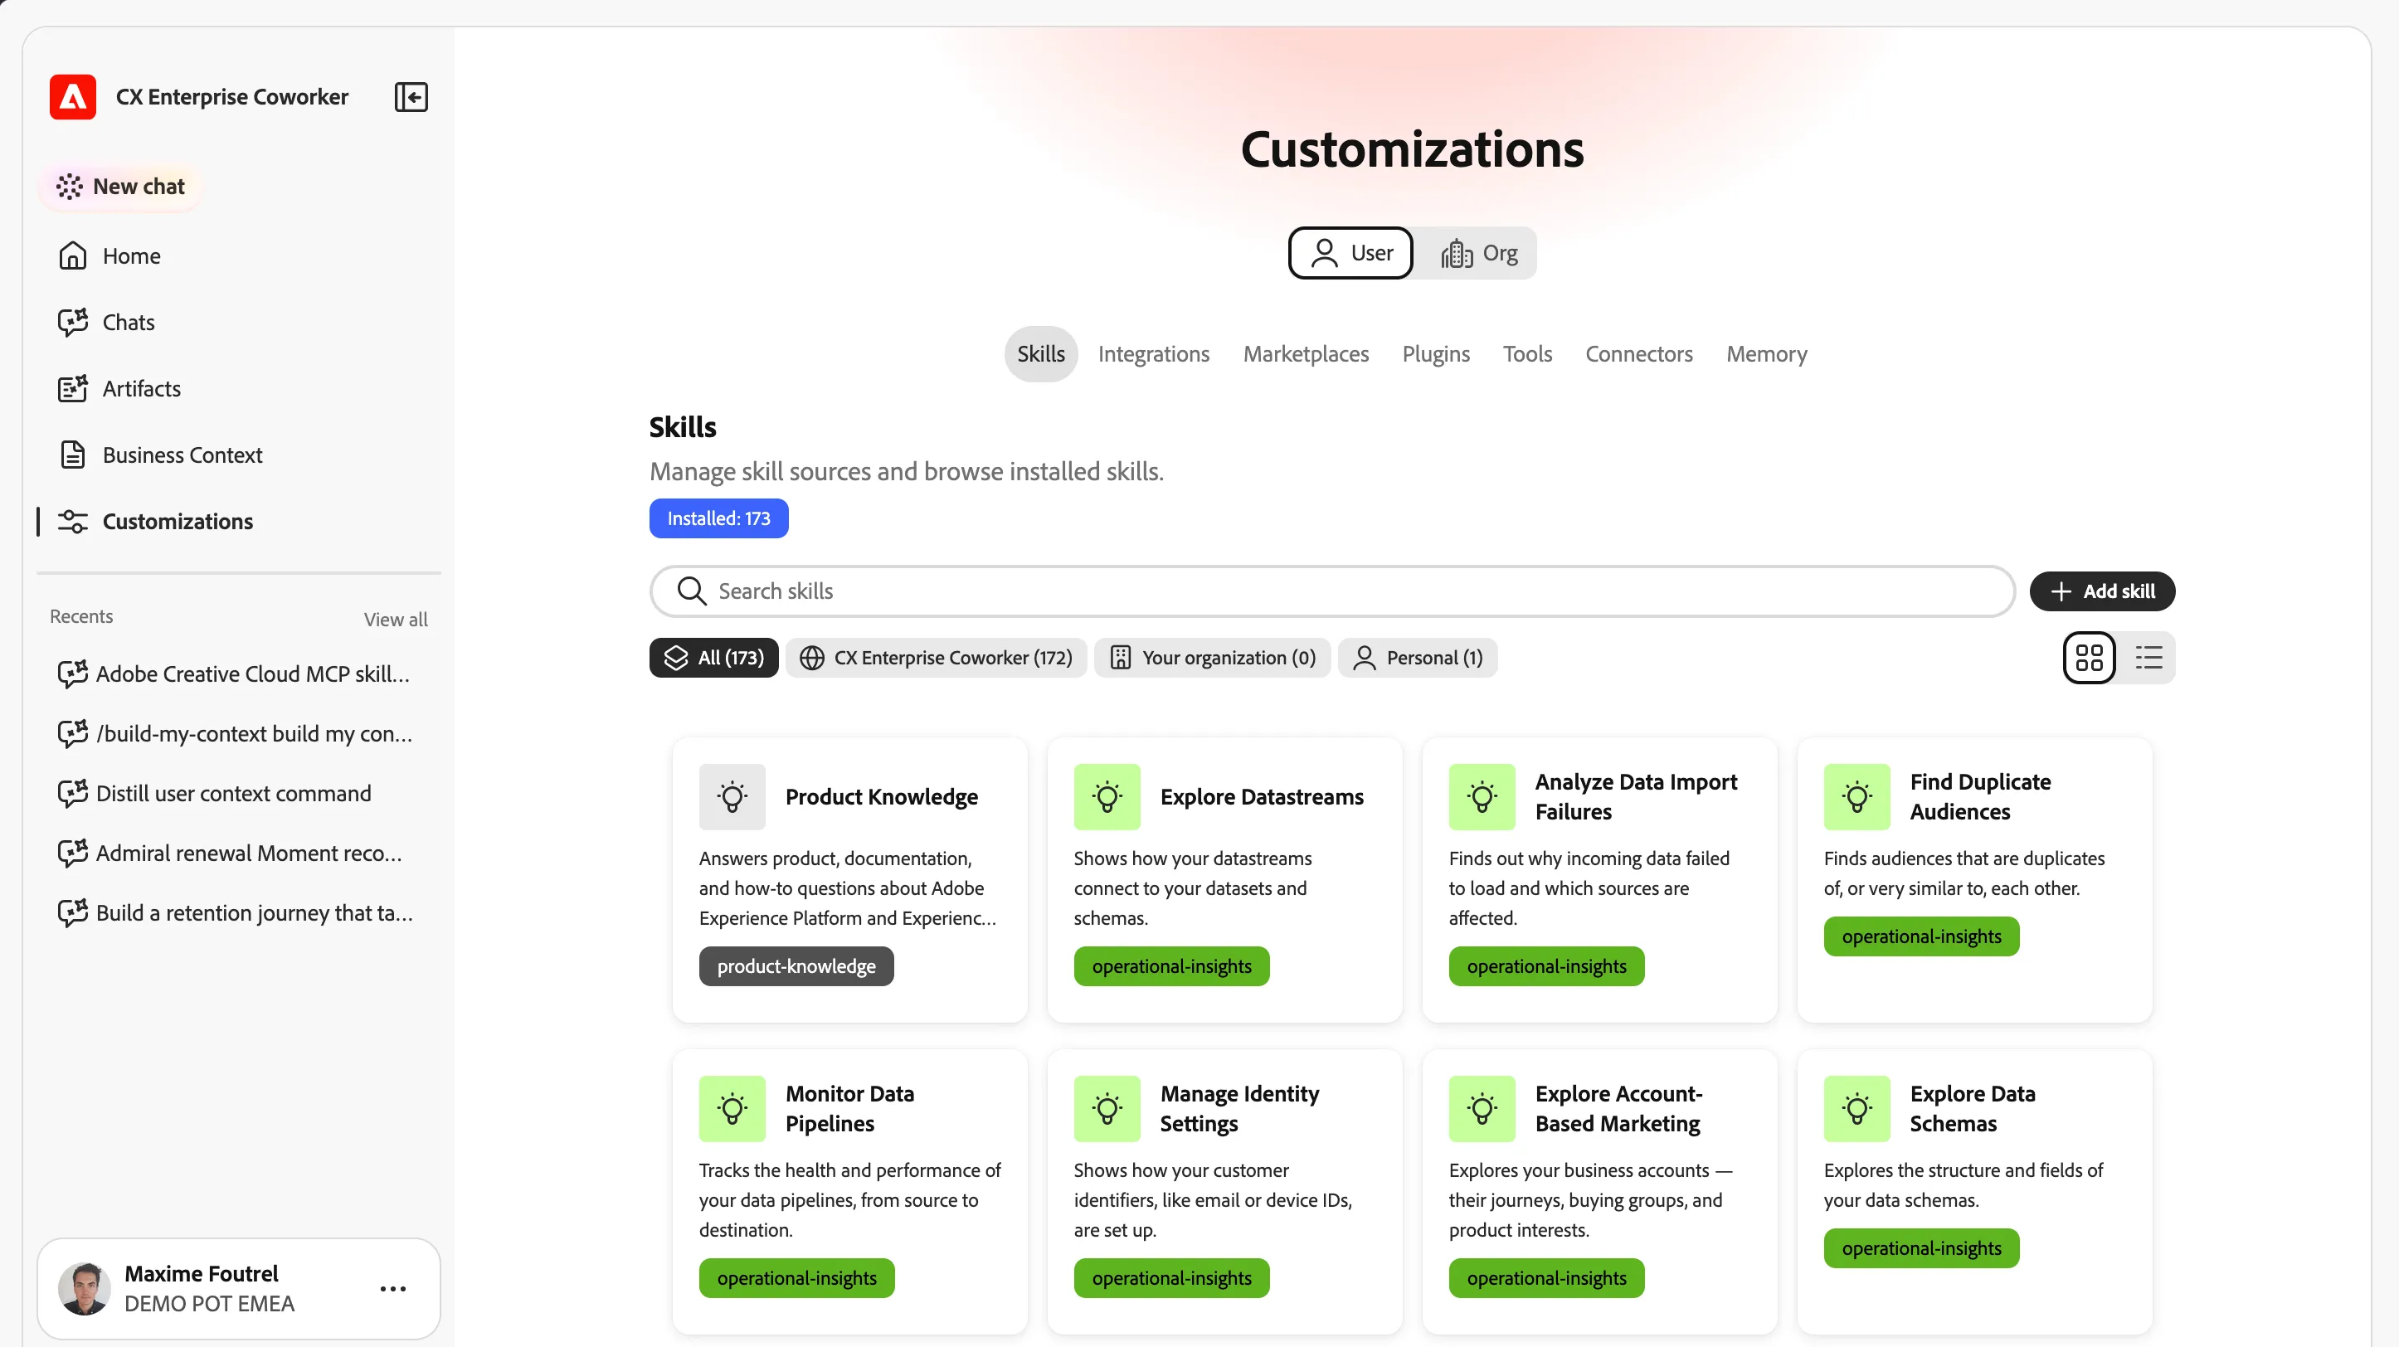The image size is (2399, 1347).
Task: Click Find Duplicate Audiences lightbulb icon
Action: pos(1857,797)
